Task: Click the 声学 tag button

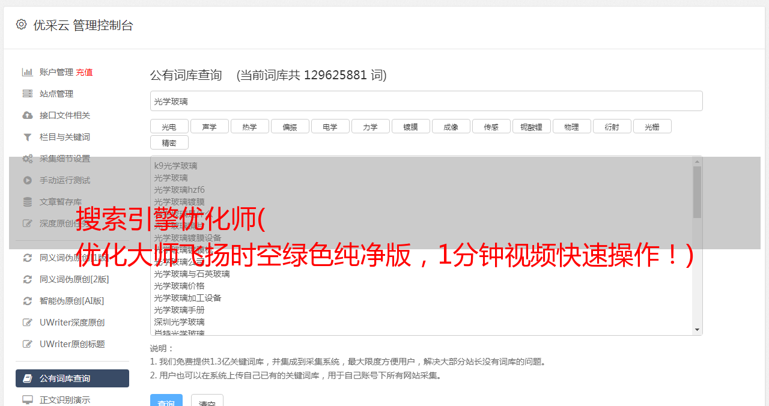Action: (209, 126)
